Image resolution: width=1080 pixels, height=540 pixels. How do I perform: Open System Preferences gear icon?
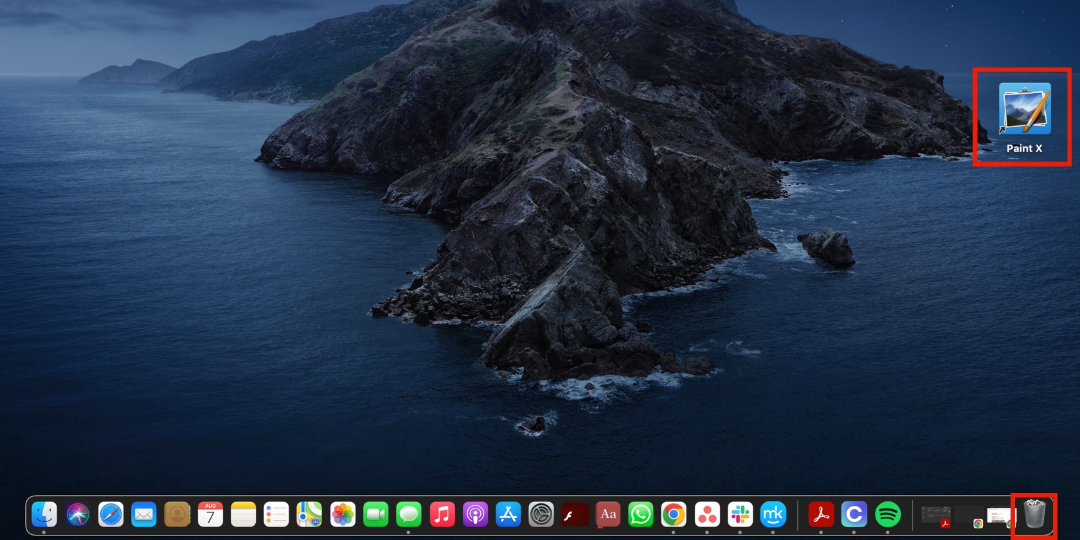coord(541,514)
